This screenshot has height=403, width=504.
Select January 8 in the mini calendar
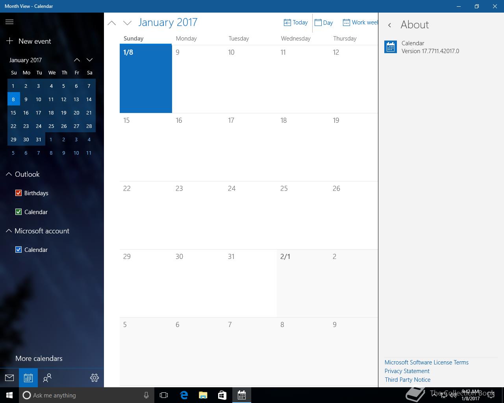tap(13, 99)
